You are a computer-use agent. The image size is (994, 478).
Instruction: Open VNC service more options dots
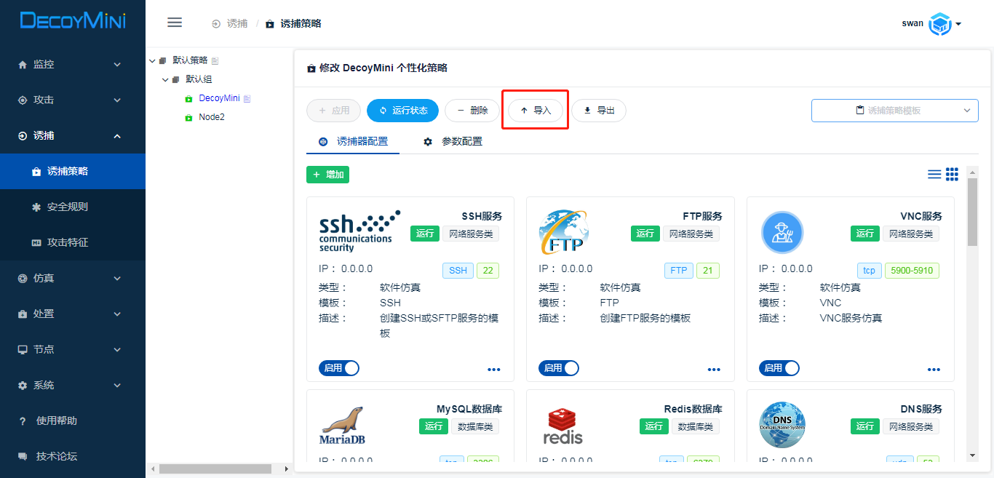[934, 370]
